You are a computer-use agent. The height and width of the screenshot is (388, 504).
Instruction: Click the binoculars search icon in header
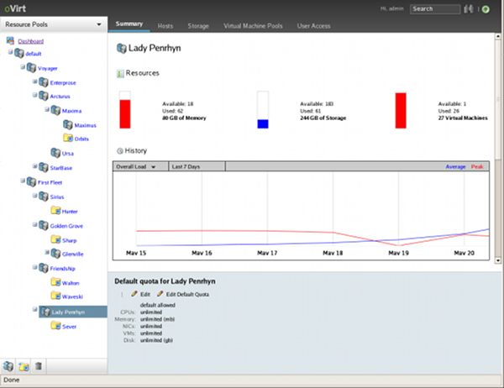tap(467, 9)
